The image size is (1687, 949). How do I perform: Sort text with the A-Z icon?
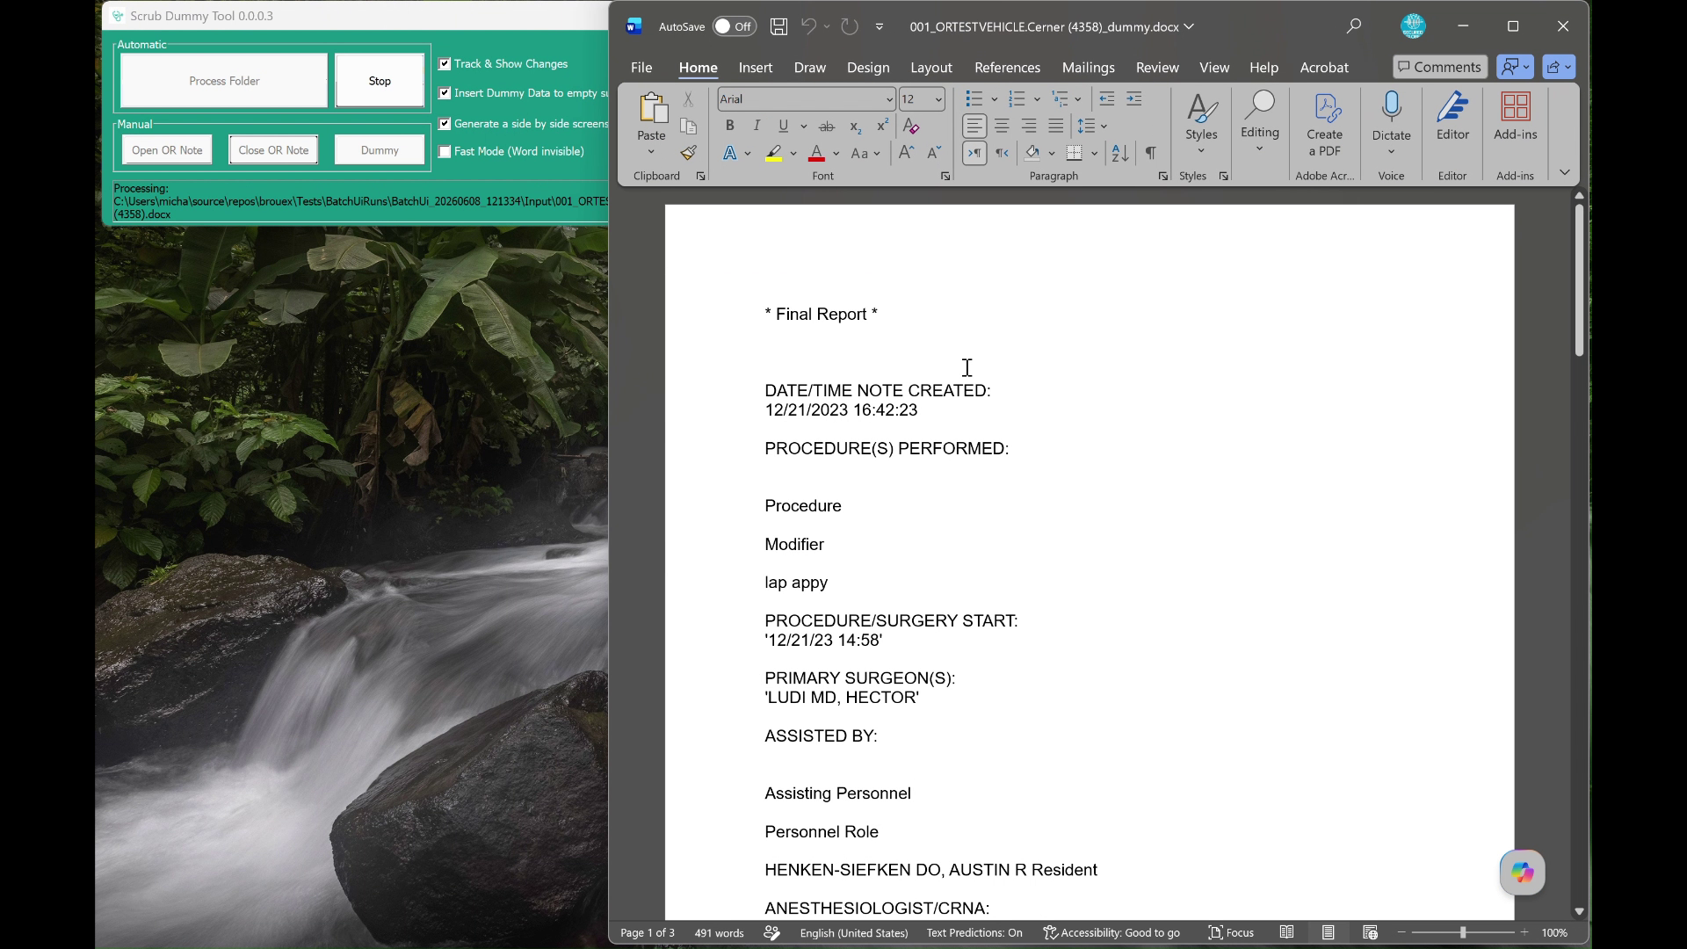point(1119,153)
